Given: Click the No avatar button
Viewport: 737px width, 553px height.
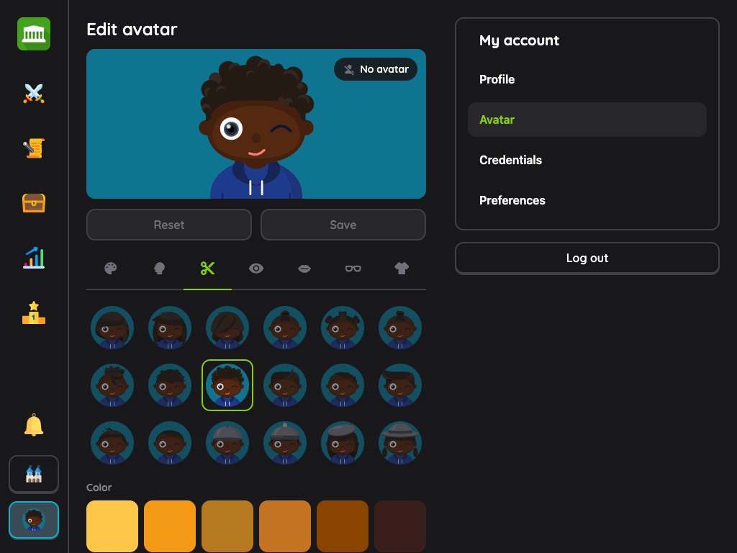Looking at the screenshot, I should (x=376, y=69).
